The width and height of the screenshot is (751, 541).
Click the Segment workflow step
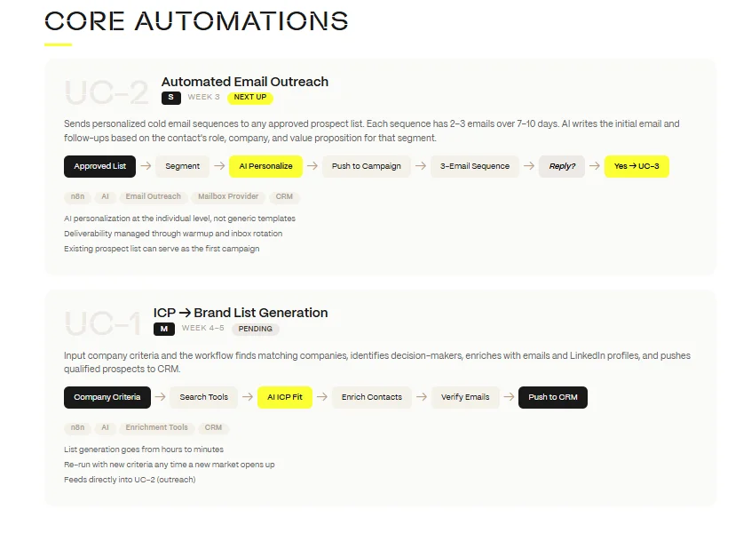coord(183,166)
